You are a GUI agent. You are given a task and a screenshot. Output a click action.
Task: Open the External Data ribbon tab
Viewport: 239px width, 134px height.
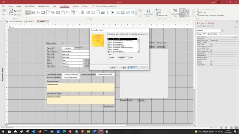30,6
